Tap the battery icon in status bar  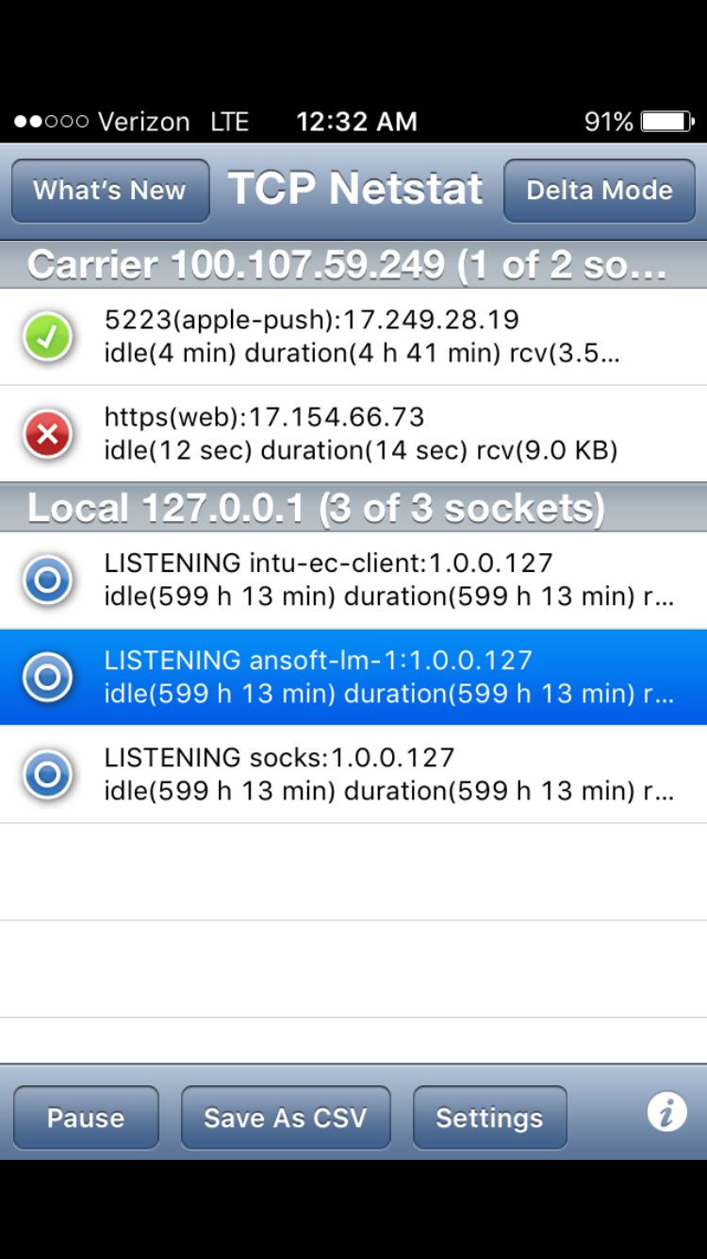[x=667, y=122]
